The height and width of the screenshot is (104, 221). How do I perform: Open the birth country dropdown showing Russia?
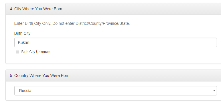[116, 91]
